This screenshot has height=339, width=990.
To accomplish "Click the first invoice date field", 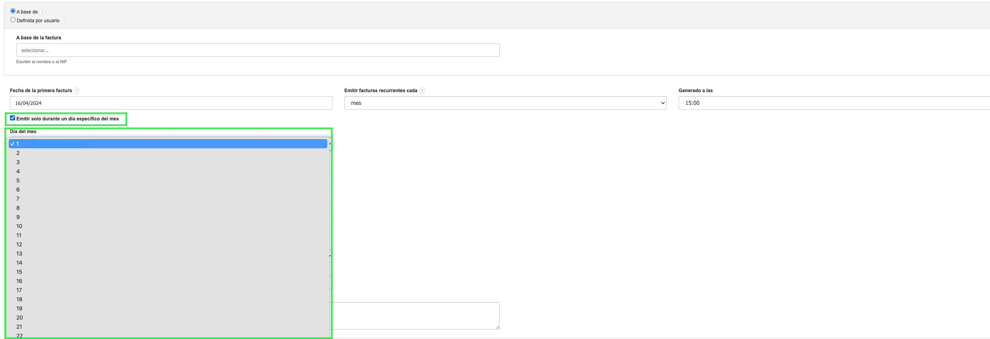I will click(x=171, y=103).
